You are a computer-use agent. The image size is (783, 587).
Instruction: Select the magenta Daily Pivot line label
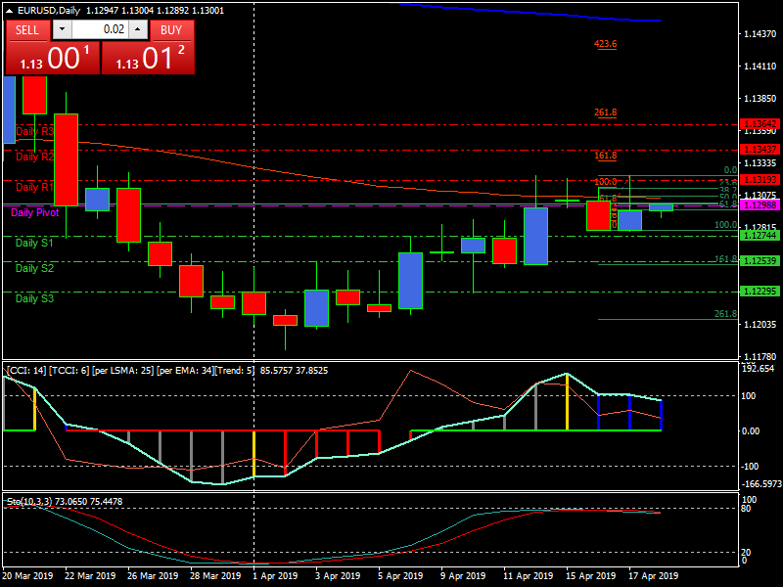tap(35, 212)
